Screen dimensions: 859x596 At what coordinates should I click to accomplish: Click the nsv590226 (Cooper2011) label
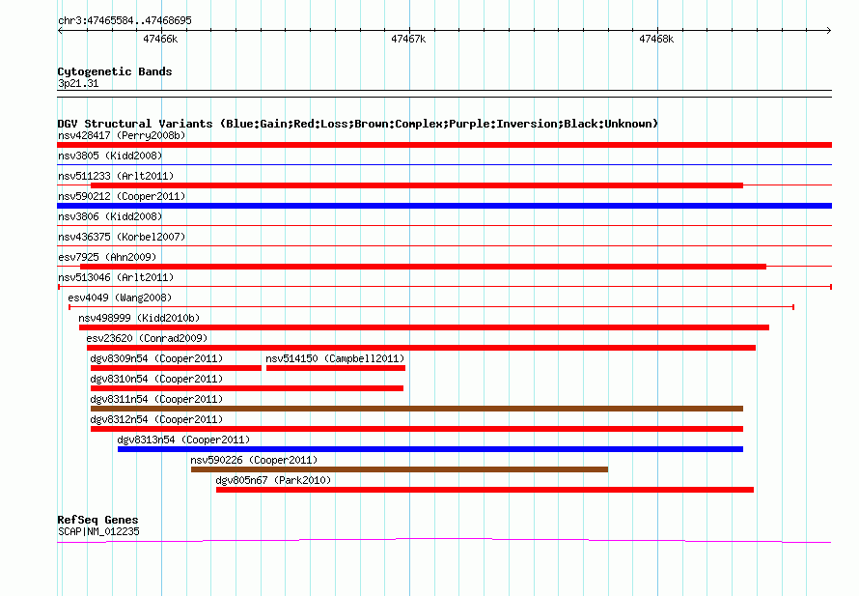click(x=254, y=460)
